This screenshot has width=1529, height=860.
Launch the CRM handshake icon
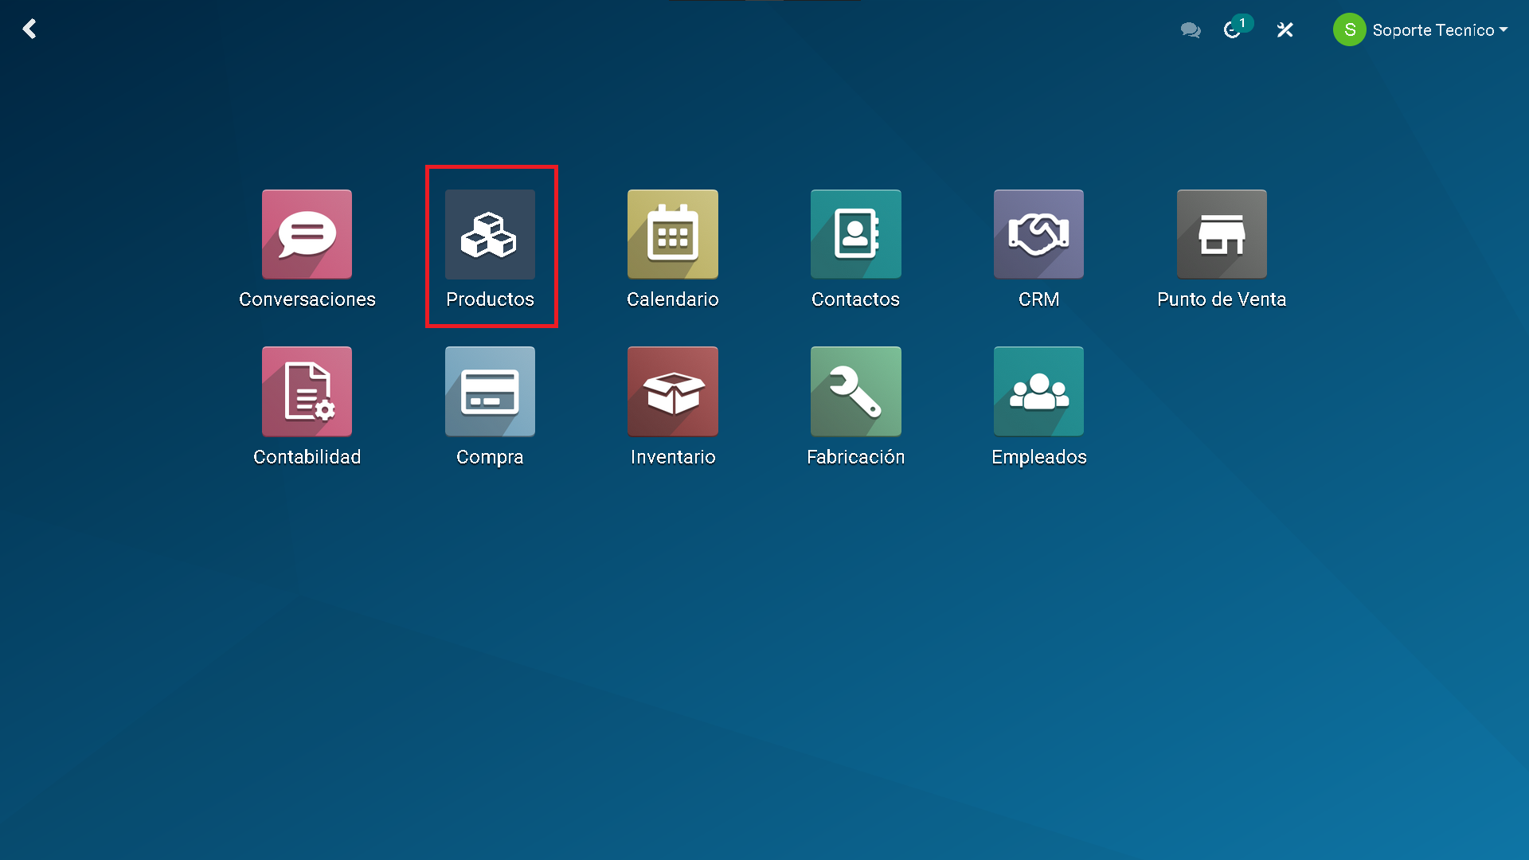pyautogui.click(x=1038, y=234)
